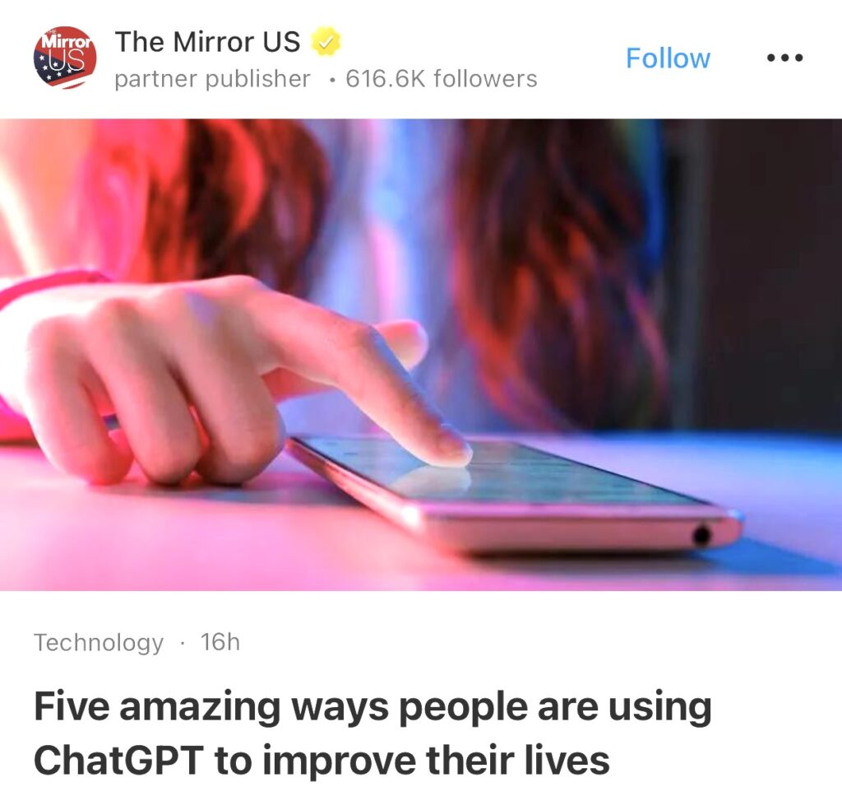Click the partner publisher label
This screenshot has width=842, height=796.
pos(213,80)
